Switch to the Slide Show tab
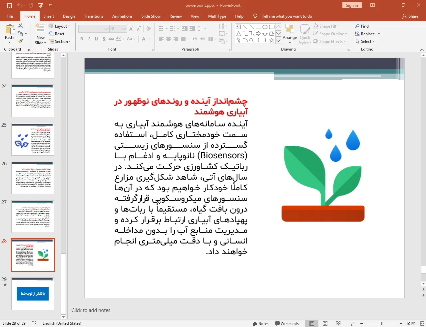 click(x=151, y=16)
